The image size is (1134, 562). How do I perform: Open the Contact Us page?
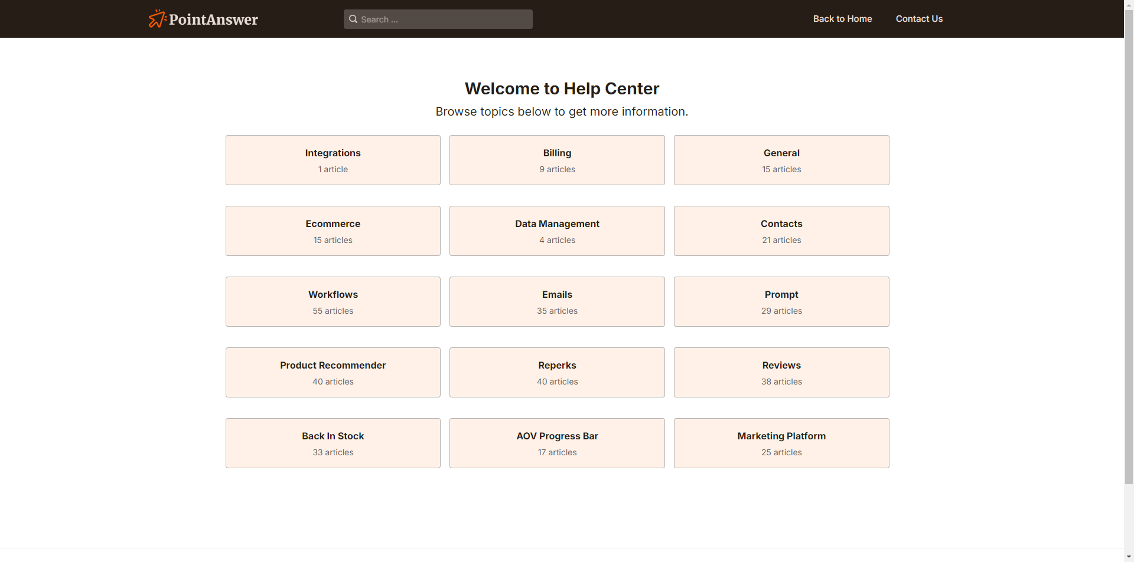pyautogui.click(x=919, y=19)
